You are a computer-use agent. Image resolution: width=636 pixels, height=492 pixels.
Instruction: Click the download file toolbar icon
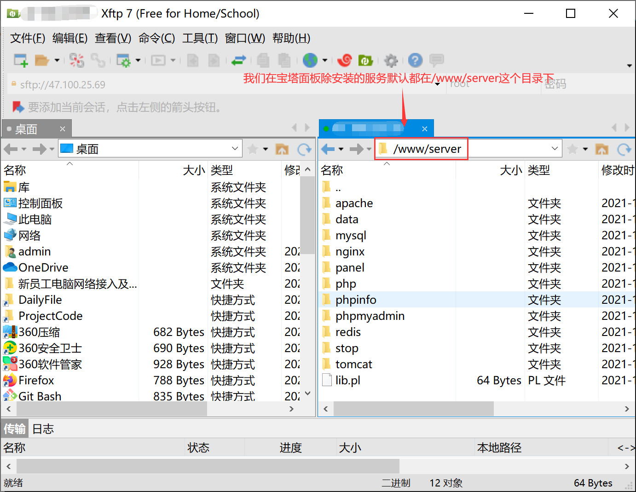point(214,60)
